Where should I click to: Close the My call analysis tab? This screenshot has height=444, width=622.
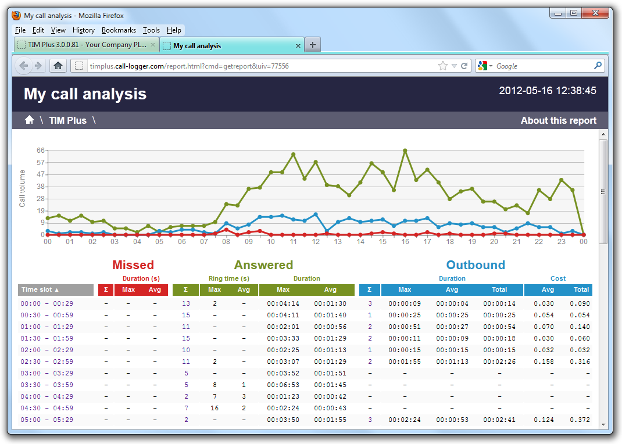298,45
